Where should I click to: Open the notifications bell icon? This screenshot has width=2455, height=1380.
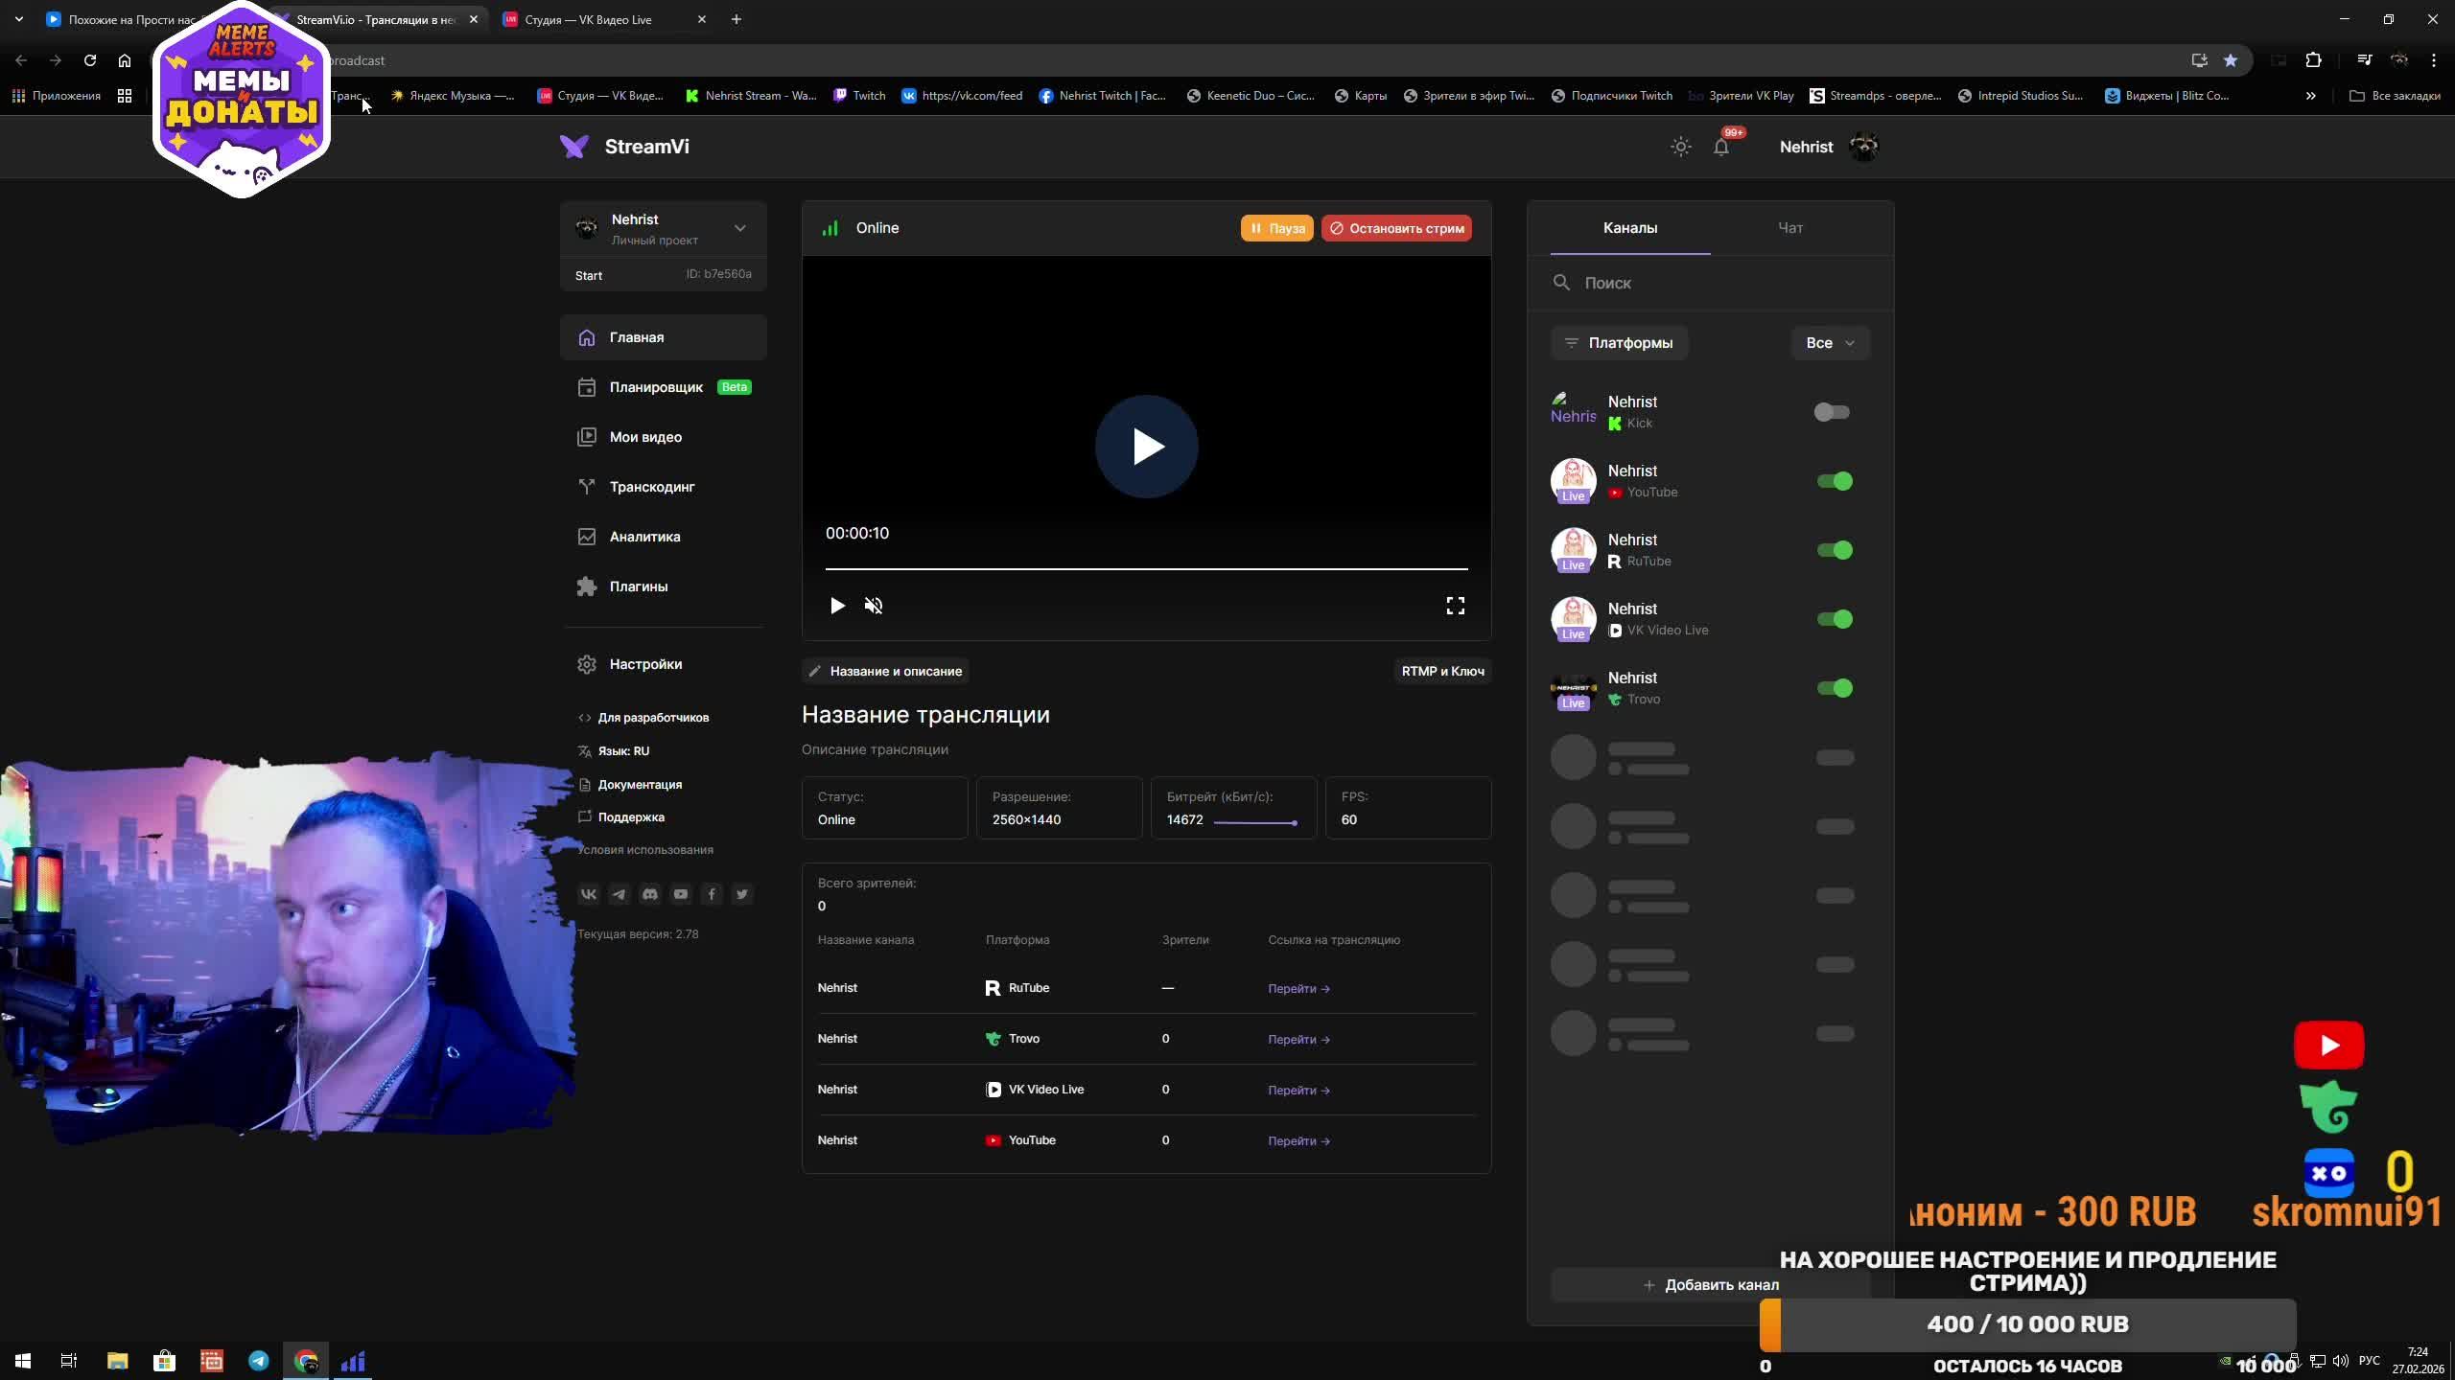(x=1721, y=147)
